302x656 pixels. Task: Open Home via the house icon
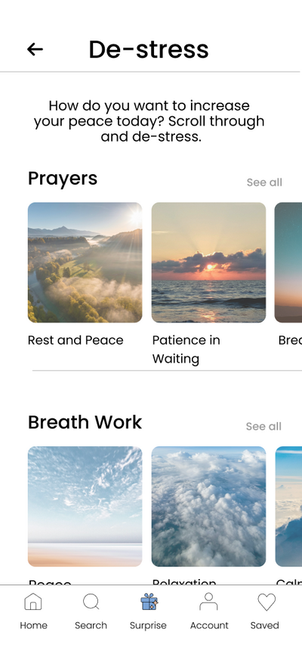(33, 602)
